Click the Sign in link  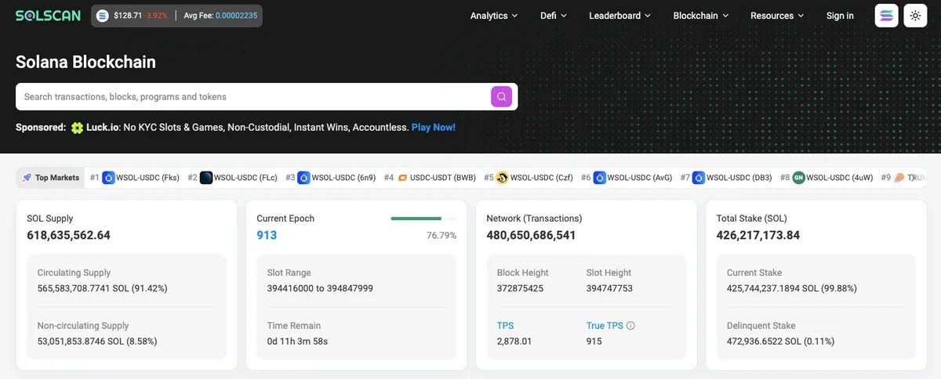(840, 16)
